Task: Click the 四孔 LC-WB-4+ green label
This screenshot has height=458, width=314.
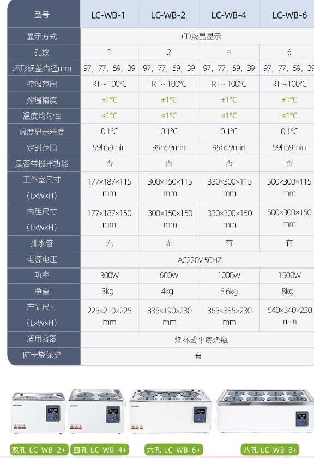Action: (100, 449)
